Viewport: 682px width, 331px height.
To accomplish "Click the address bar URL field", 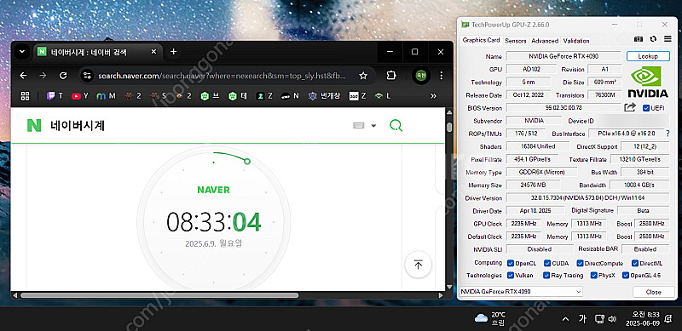I will (x=222, y=76).
